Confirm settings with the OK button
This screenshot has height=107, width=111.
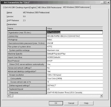56,103
